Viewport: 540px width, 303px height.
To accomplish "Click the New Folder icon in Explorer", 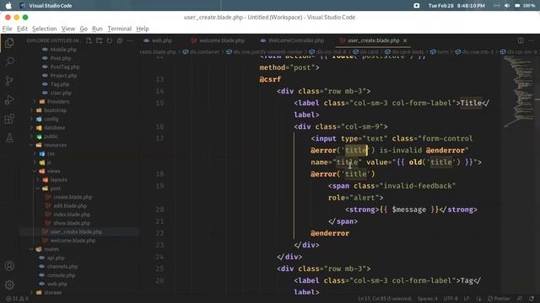I will click(100, 40).
